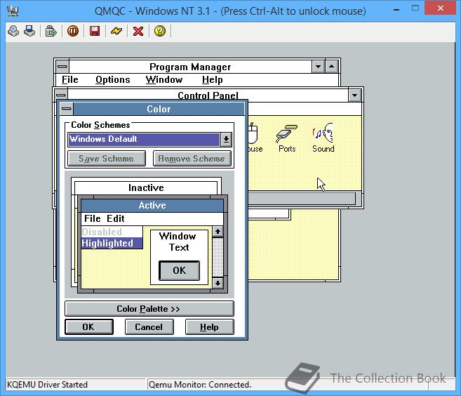Click the preview scrollbar down arrow
This screenshot has width=461, height=396.
pos(218,283)
